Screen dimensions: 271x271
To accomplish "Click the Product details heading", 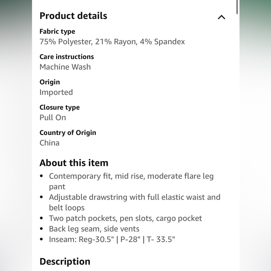I will click(x=73, y=16).
